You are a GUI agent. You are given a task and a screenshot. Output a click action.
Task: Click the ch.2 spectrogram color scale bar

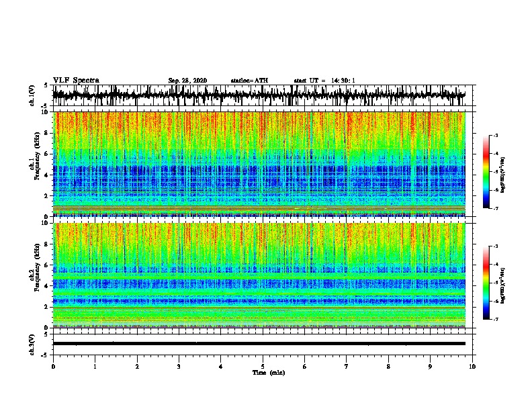point(486,283)
